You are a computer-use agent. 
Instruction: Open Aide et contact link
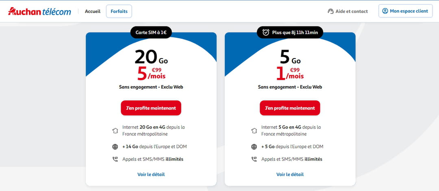(351, 11)
